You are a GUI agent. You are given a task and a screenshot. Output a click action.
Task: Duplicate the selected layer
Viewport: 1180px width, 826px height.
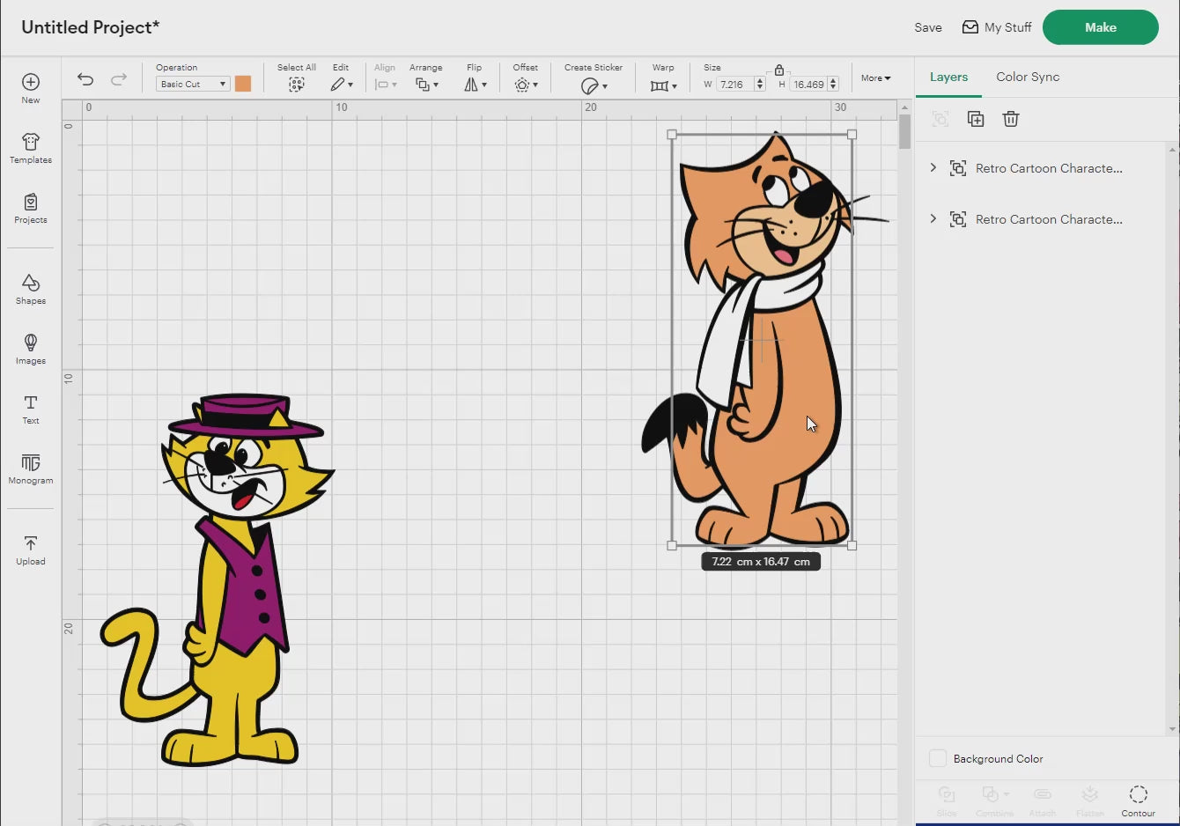point(976,119)
